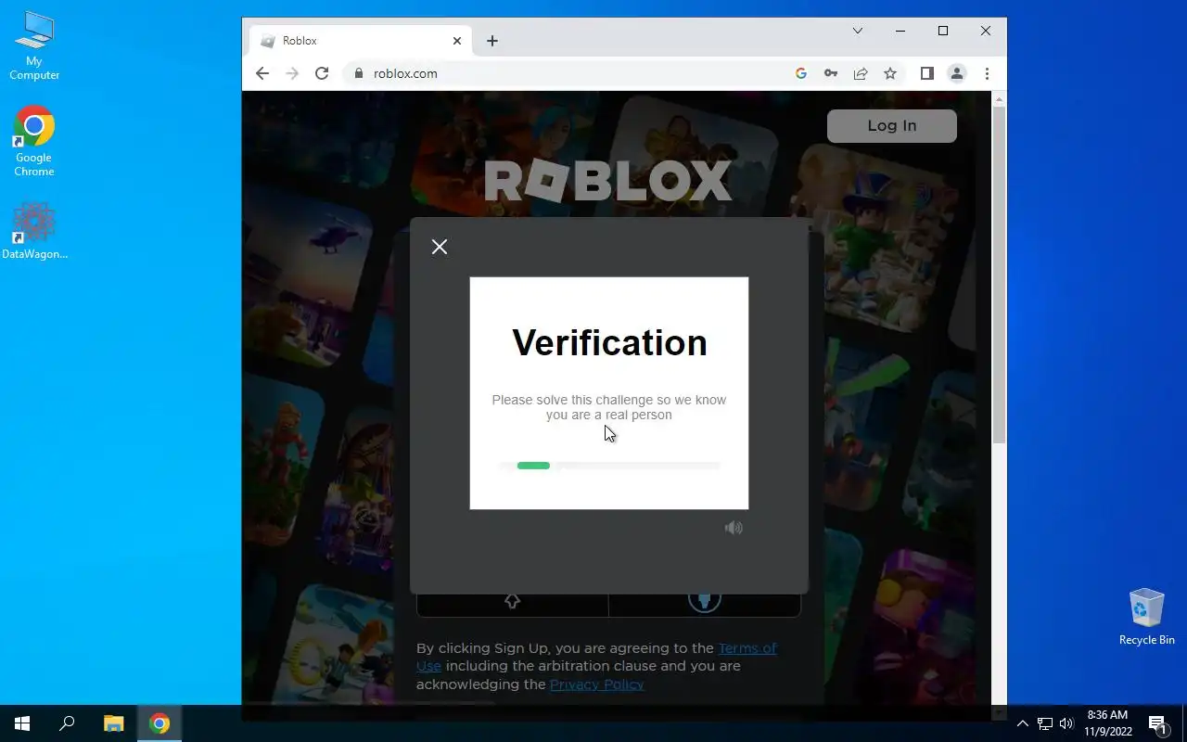Minimize the Chrome window

(x=900, y=31)
